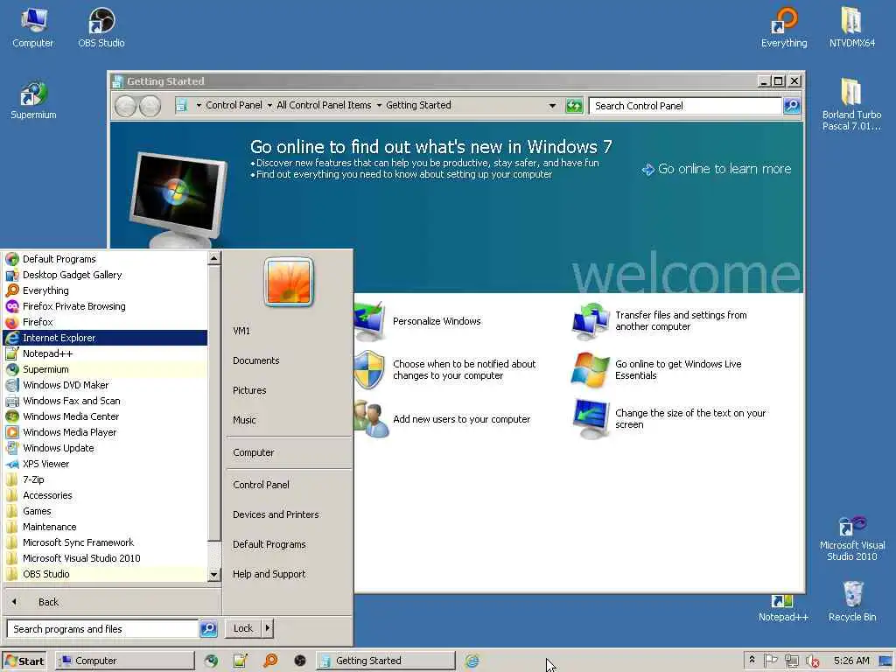Screen dimensions: 896x672
Task: Click the network tray icon
Action: tap(791, 661)
